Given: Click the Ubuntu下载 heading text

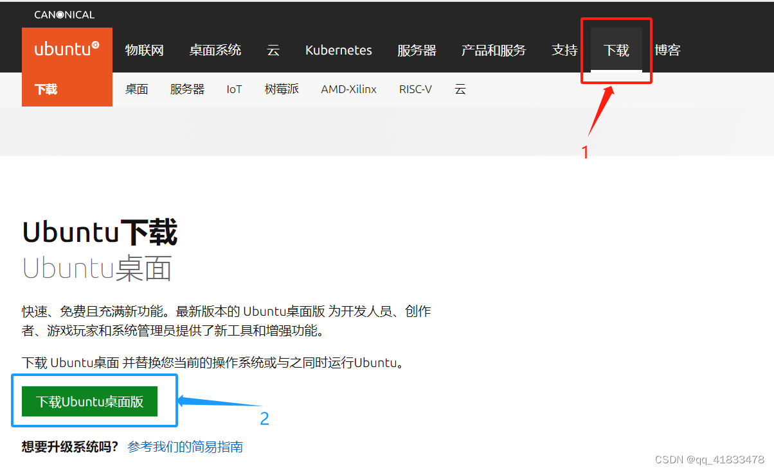Looking at the screenshot, I should point(100,232).
